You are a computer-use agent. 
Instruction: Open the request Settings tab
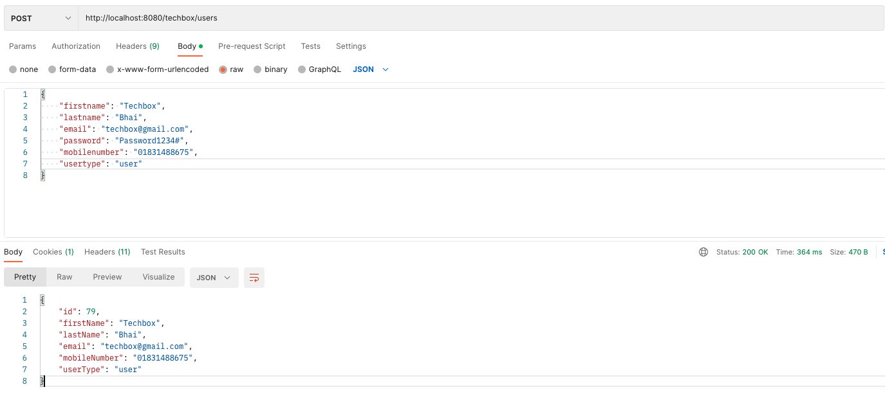[x=351, y=46]
